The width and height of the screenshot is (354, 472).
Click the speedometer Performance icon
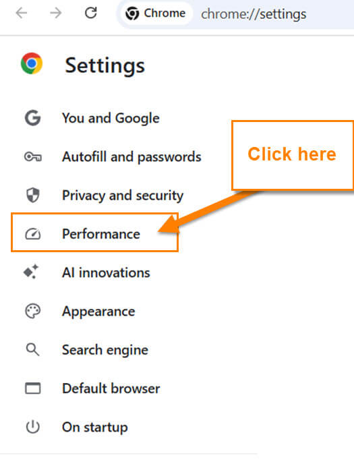tap(32, 234)
